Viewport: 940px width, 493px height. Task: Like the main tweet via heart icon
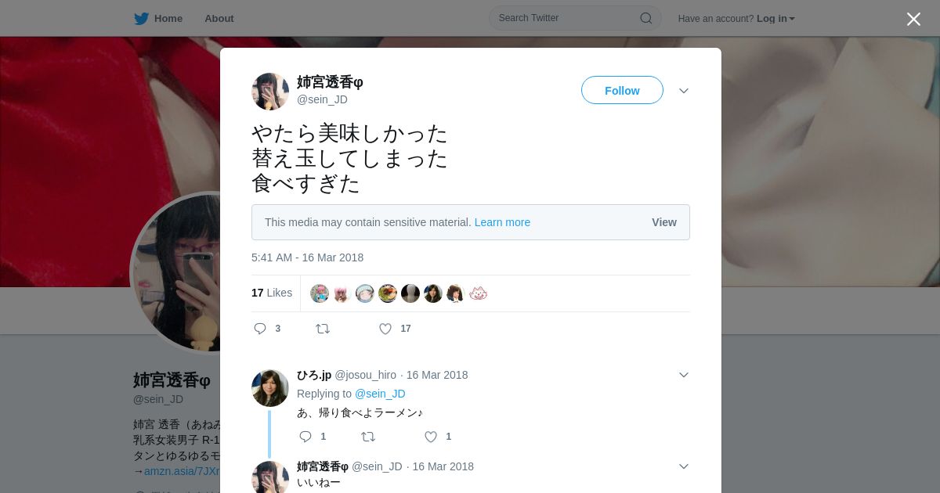pos(385,329)
